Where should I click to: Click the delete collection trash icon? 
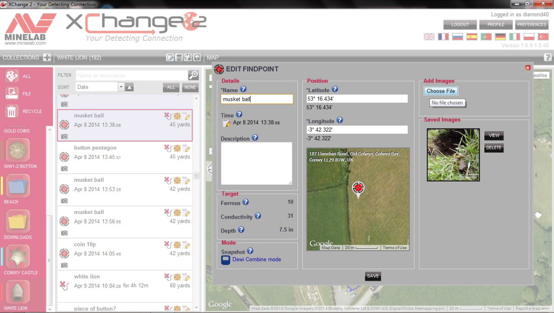(179, 58)
